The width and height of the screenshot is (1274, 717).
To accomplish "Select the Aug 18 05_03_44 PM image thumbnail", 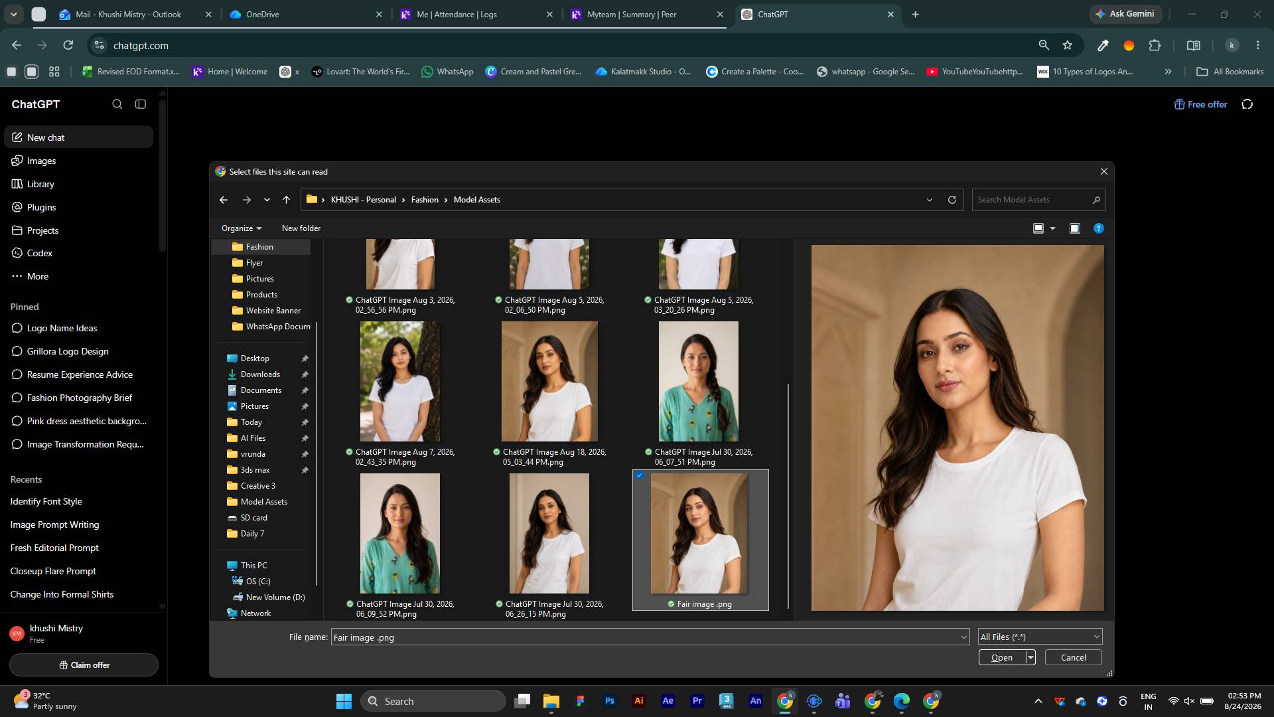I will tap(549, 381).
